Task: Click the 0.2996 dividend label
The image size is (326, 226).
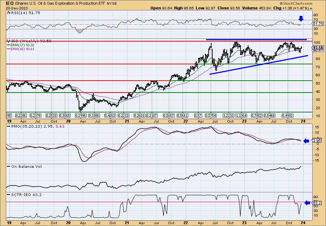Action: pos(80,116)
